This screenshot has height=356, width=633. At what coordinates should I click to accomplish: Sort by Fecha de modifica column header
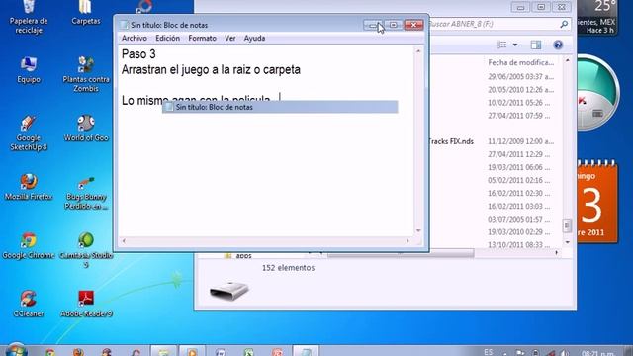[521, 62]
